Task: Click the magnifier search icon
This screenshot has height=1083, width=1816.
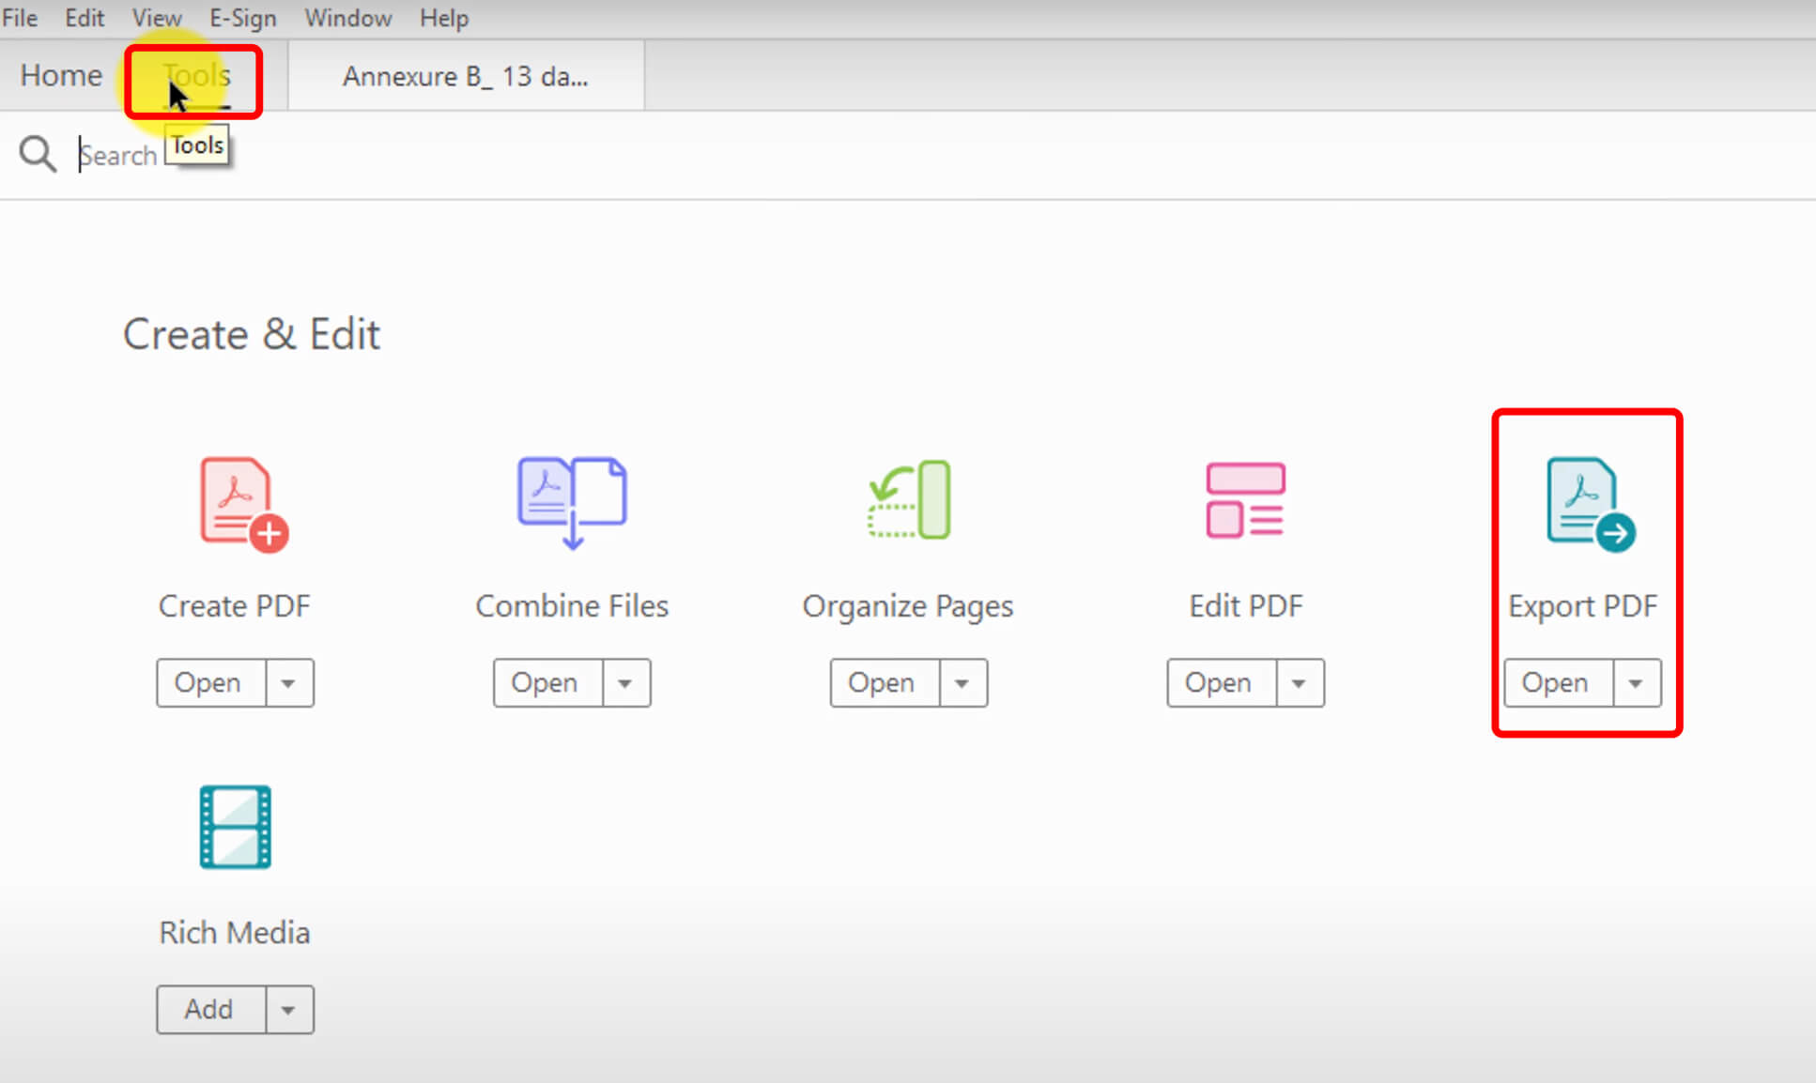Action: 38,154
